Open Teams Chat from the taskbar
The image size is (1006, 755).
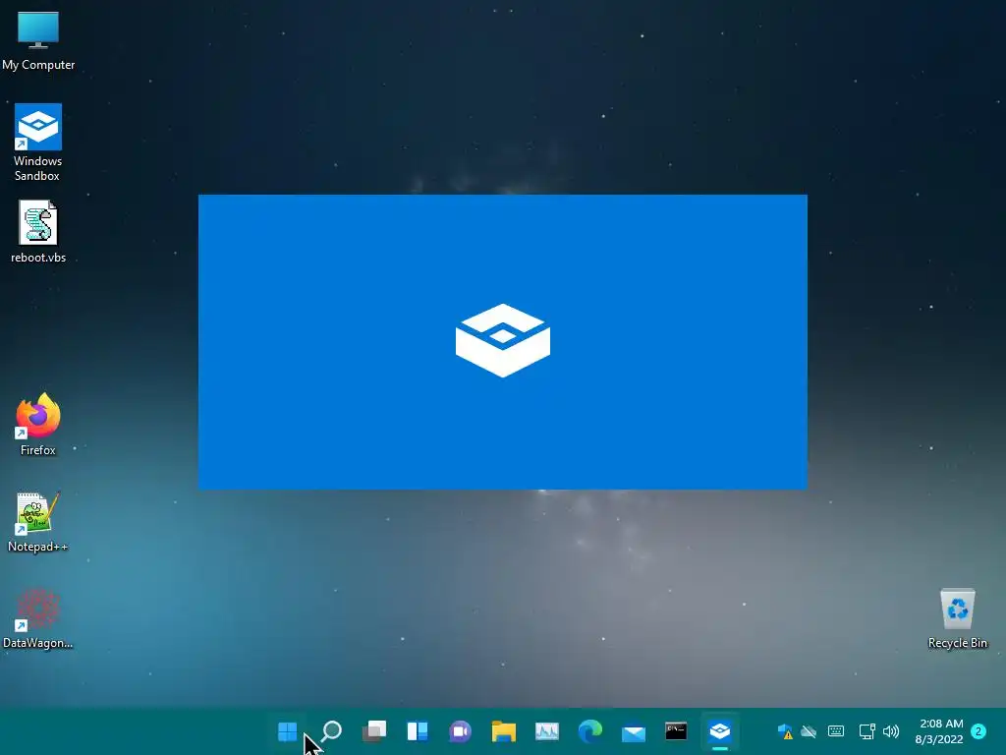click(x=460, y=731)
